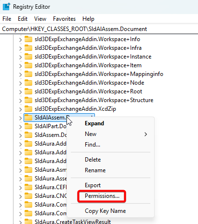Open the View menu
This screenshot has width=198, height=224.
40,19
